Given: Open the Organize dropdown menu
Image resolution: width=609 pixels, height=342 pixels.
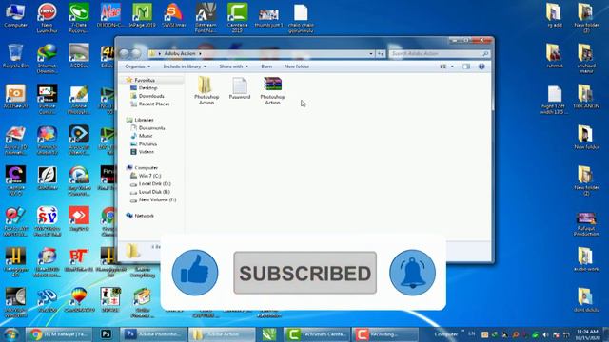Looking at the screenshot, I should [x=137, y=66].
